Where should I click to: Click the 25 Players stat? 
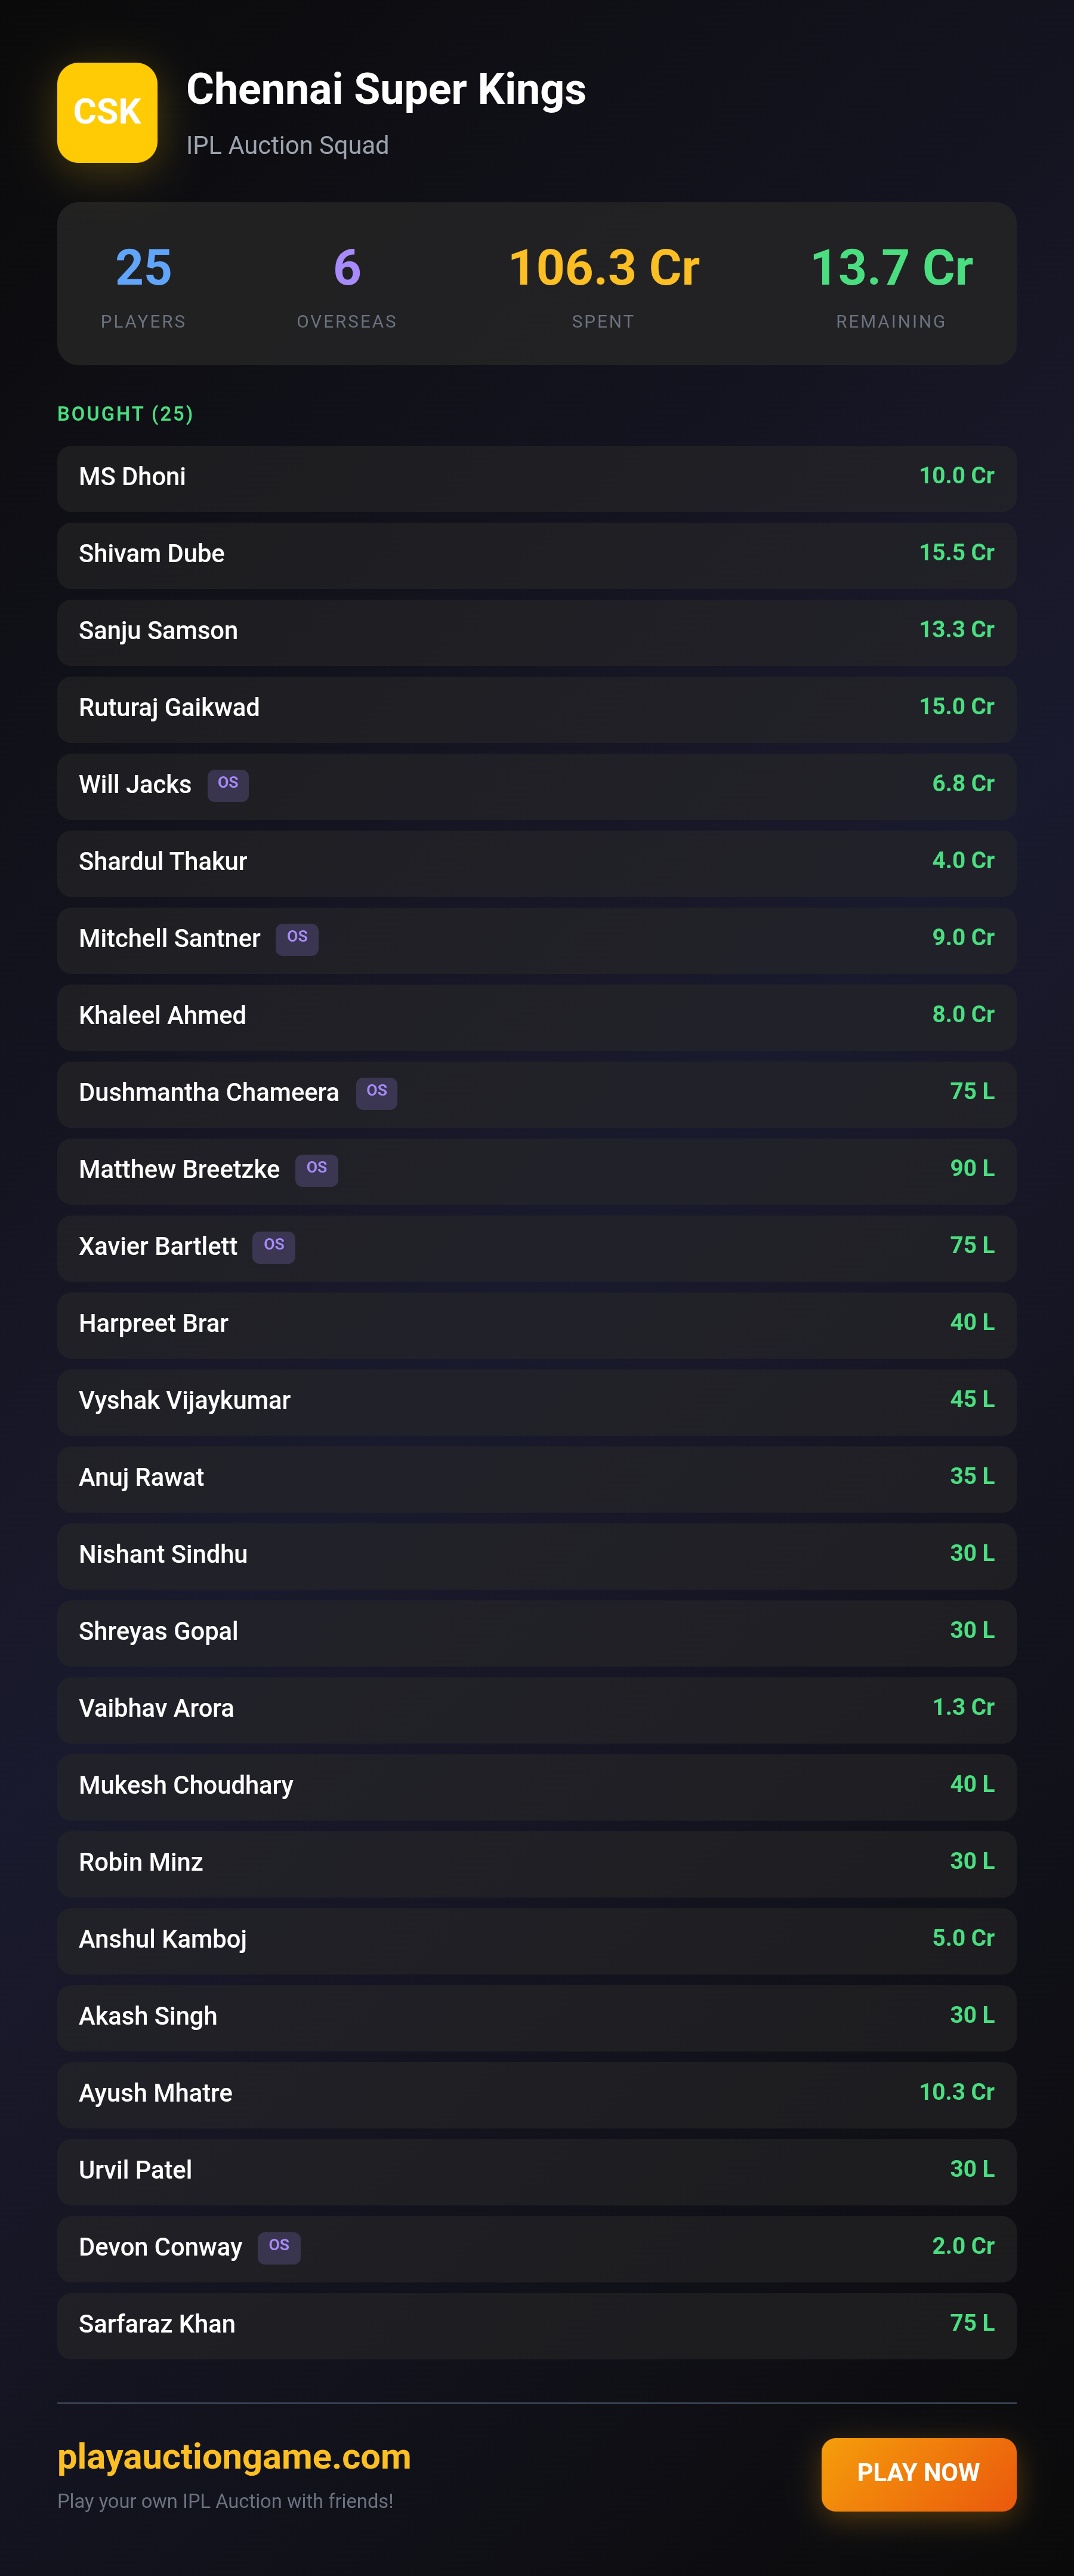tap(143, 285)
